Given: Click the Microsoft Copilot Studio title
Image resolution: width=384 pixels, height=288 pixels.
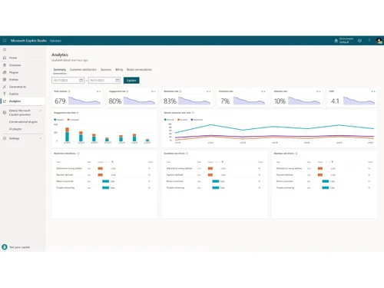Looking at the screenshot, I should [x=28, y=41].
